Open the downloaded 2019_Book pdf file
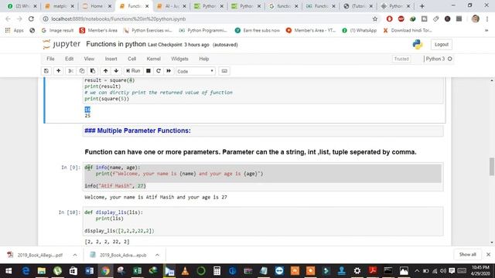This screenshot has width=495, height=278. [36, 255]
